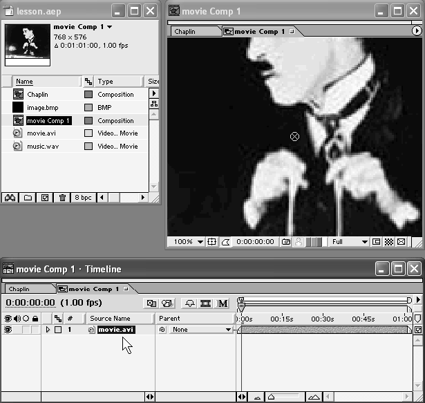Image resolution: width=425 pixels, height=403 pixels.
Task: Click the snapshot camera icon in viewer
Action: click(286, 243)
